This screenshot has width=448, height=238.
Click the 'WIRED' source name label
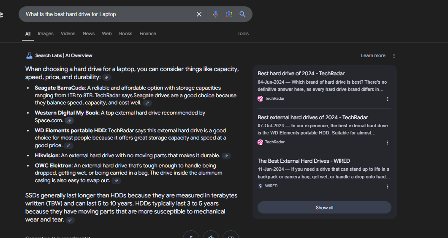[x=271, y=186]
